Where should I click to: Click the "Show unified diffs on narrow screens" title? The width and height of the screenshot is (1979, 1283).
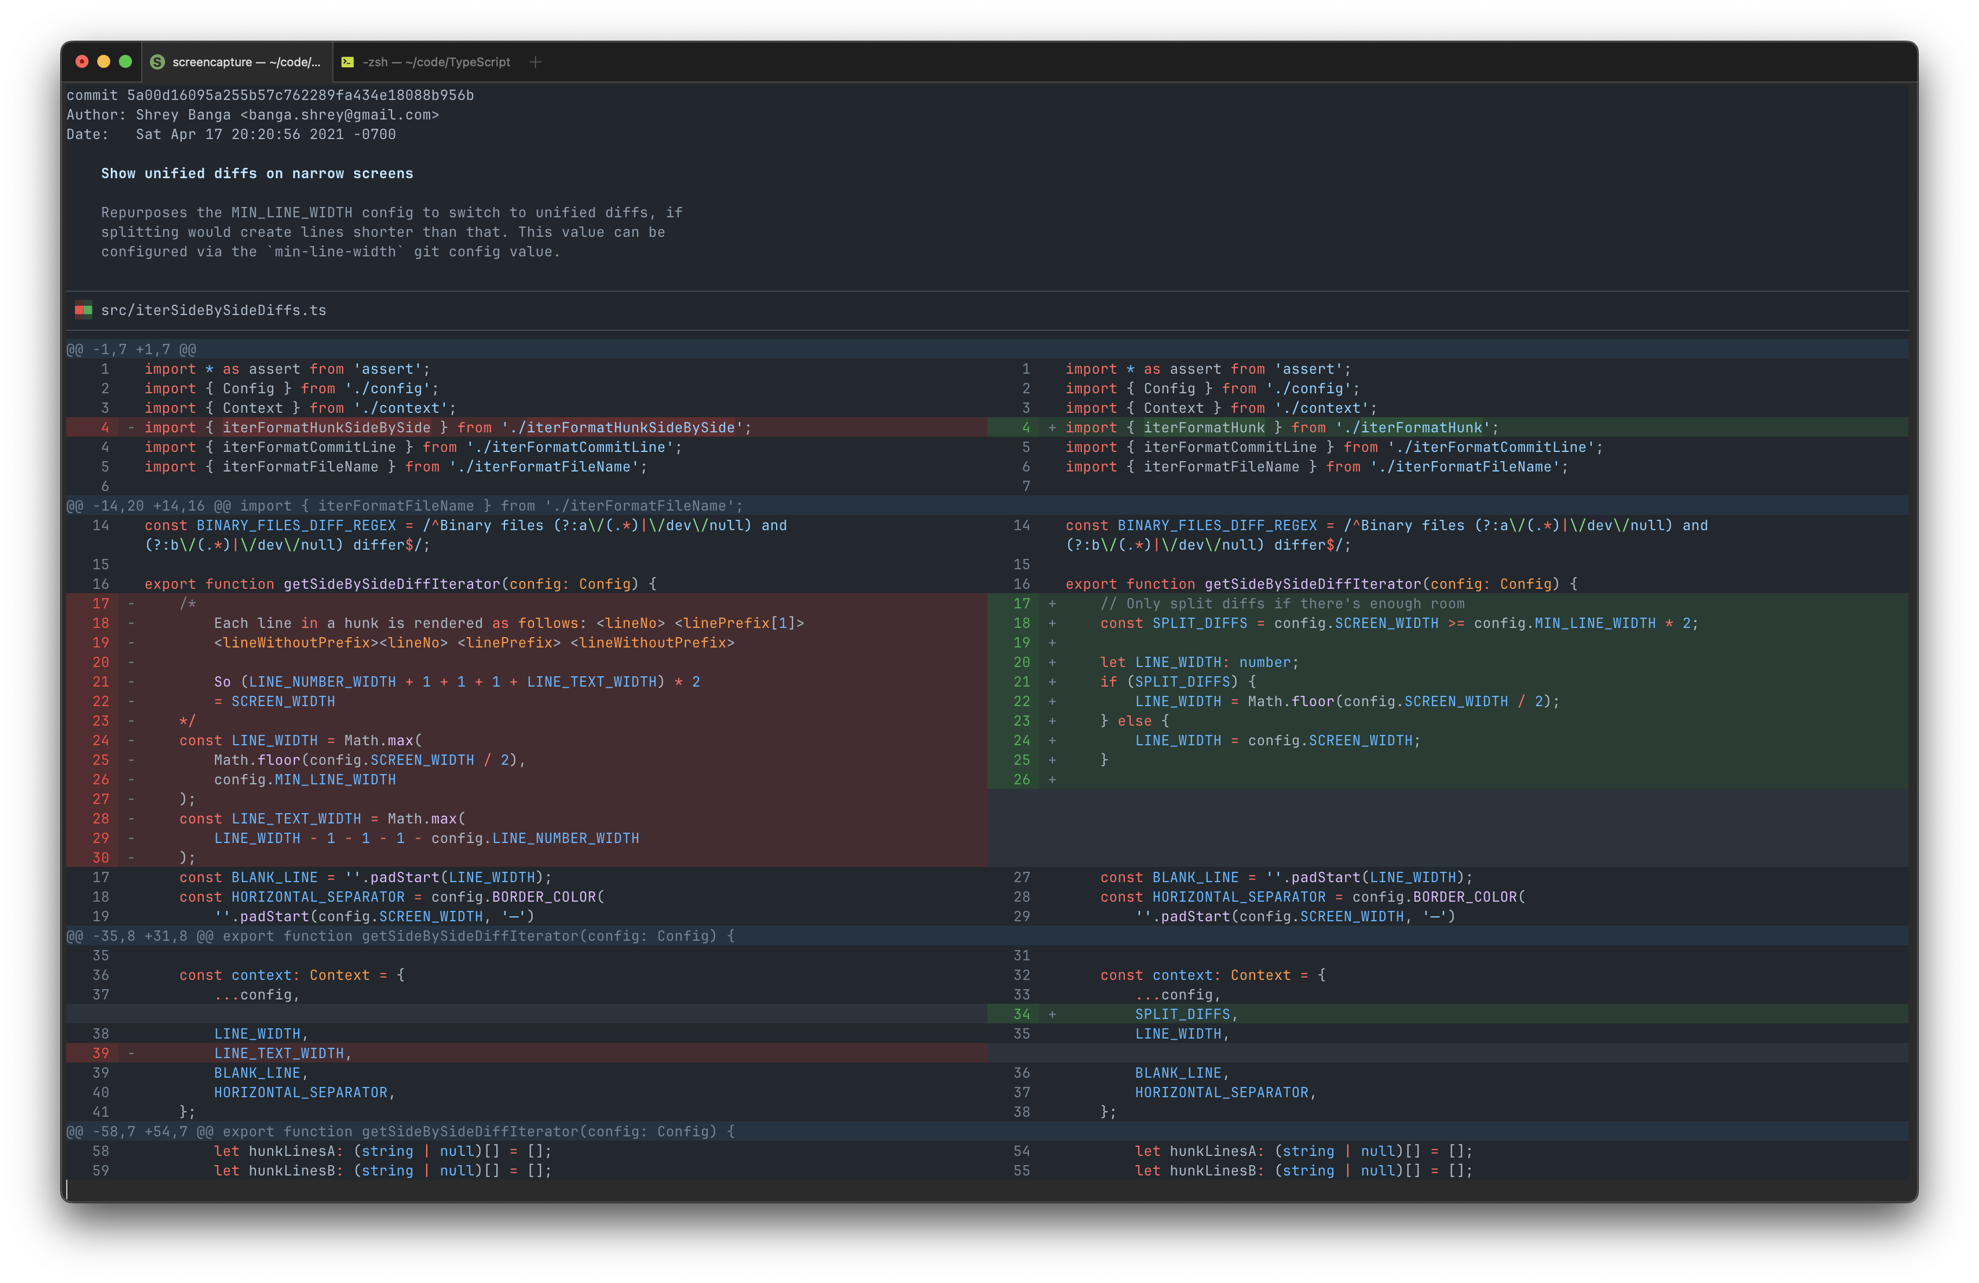(x=257, y=174)
